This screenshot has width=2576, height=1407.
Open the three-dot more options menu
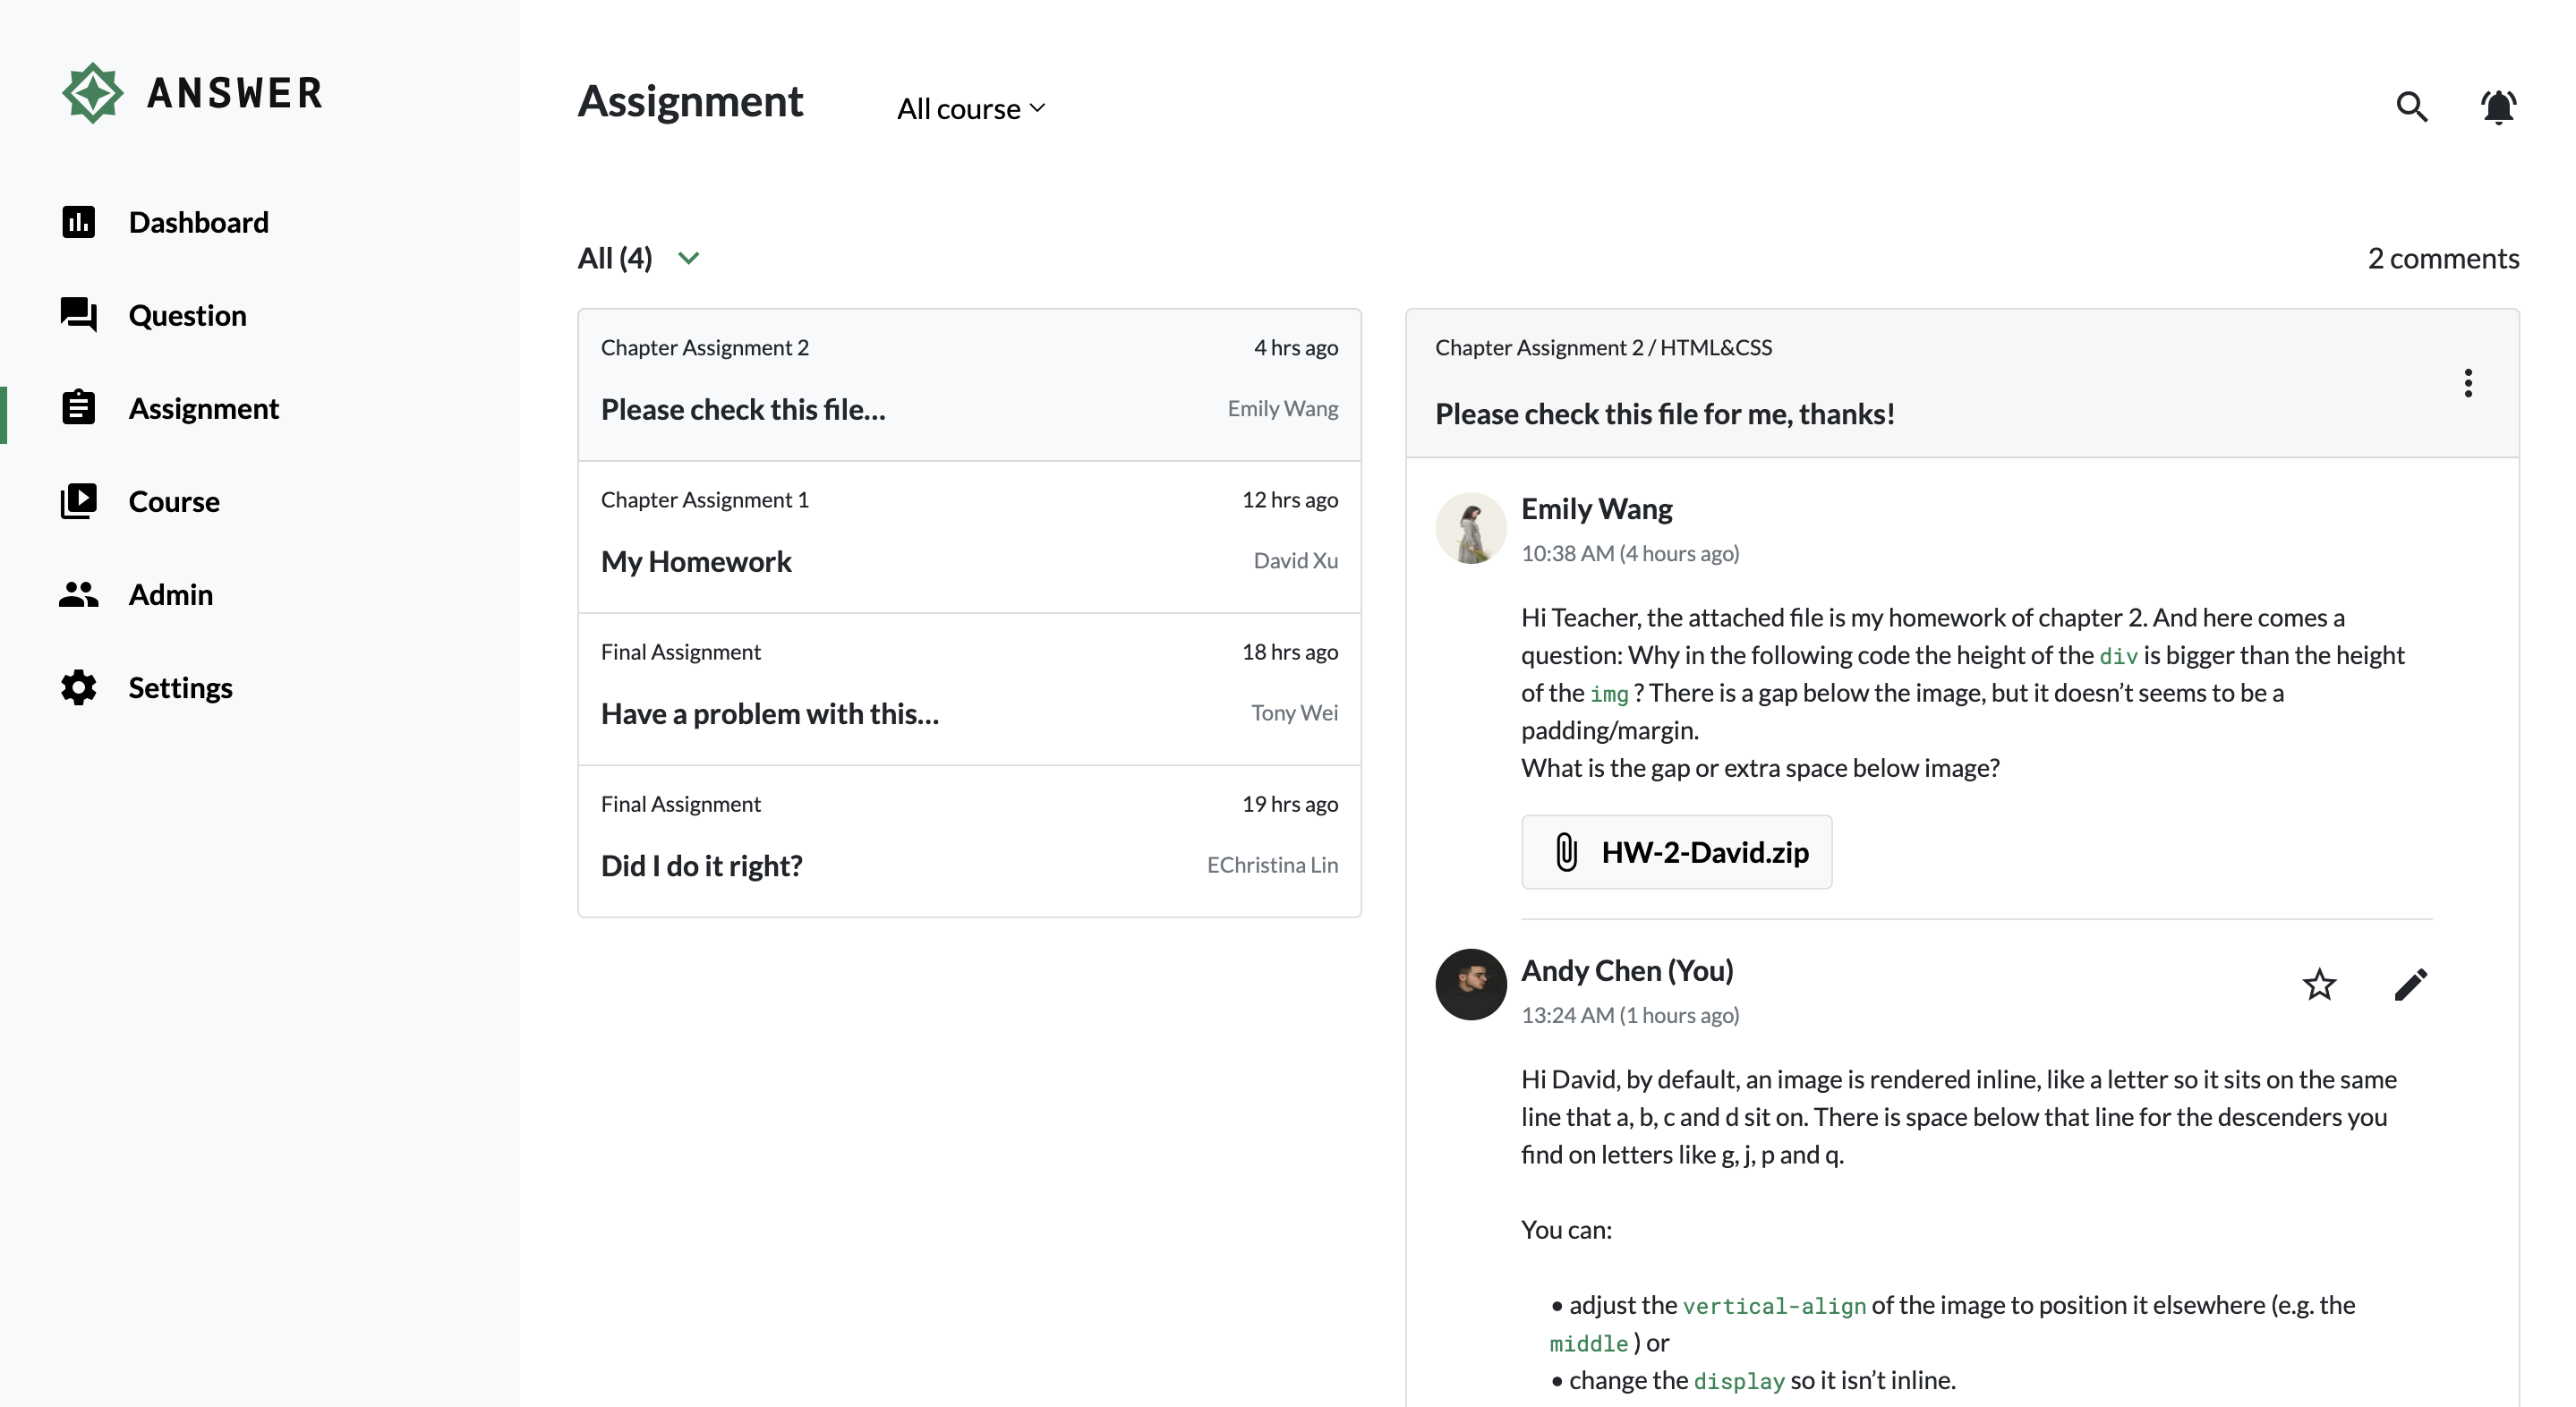point(2467,383)
